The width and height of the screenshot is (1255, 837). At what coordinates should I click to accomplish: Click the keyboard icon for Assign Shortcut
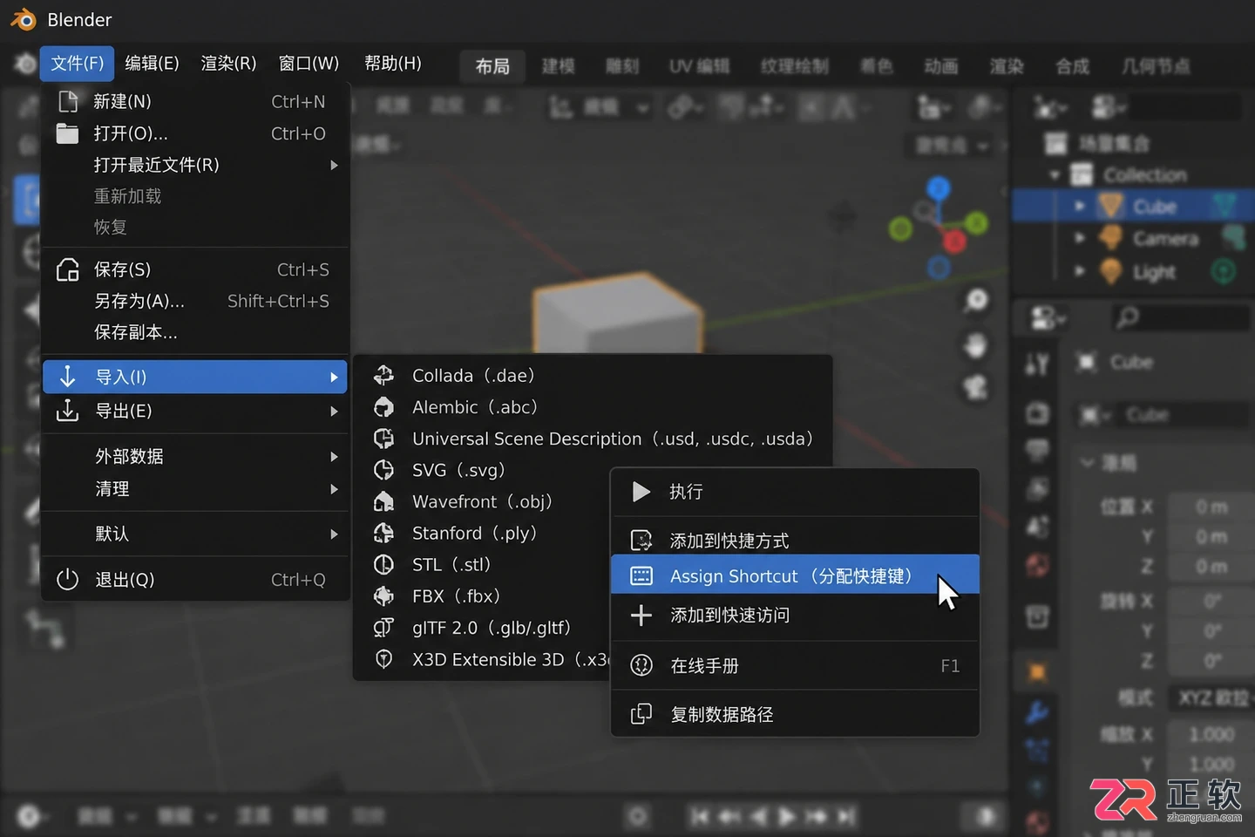pyautogui.click(x=641, y=576)
